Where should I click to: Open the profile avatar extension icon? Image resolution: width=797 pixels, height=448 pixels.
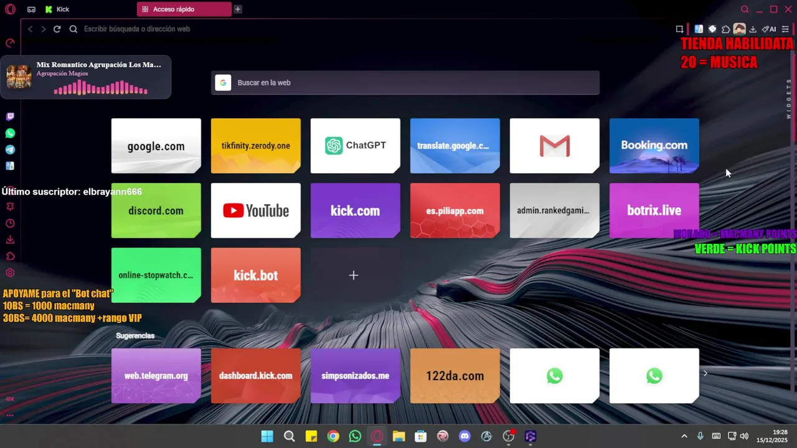[x=739, y=29]
